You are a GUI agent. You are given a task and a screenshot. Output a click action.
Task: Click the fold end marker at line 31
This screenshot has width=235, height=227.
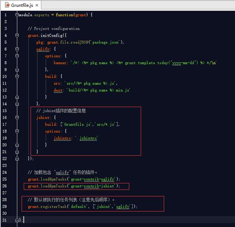(17, 220)
